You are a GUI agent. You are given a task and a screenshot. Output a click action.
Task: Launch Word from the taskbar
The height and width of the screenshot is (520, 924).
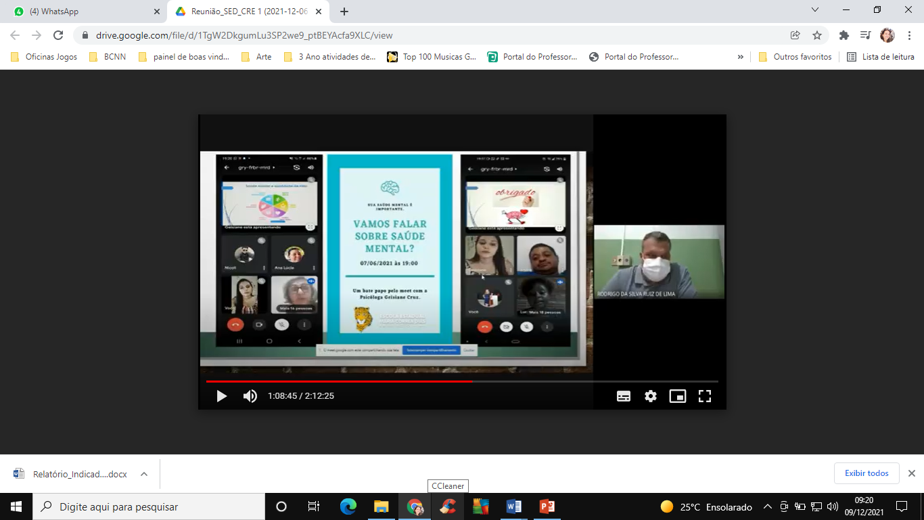513,506
